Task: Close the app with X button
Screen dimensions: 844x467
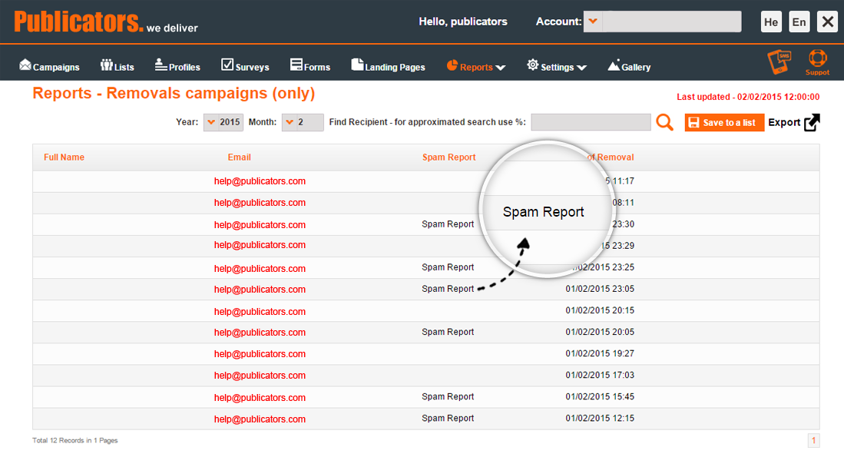Action: [x=827, y=22]
